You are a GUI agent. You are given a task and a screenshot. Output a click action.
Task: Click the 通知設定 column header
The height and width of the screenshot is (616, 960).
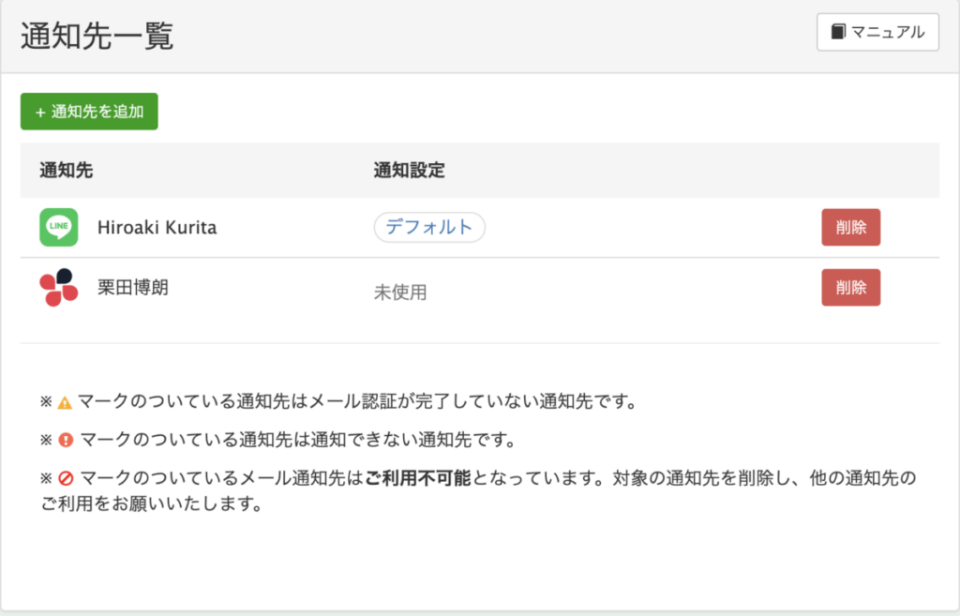[x=409, y=171]
